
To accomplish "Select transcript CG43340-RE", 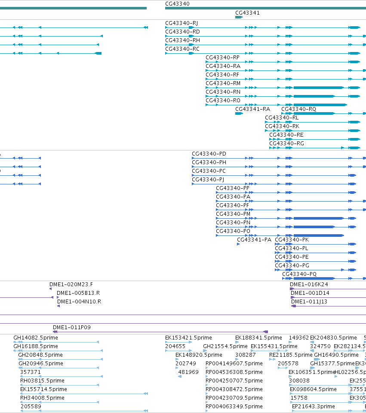I will point(286,135).
